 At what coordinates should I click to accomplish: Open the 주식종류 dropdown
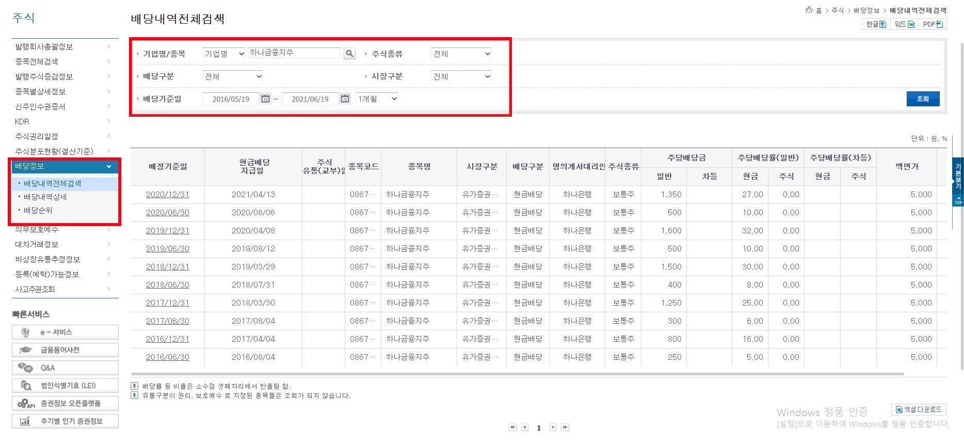461,54
